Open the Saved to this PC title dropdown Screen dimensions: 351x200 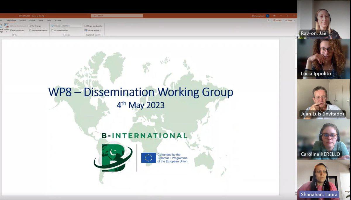[x=45, y=16]
